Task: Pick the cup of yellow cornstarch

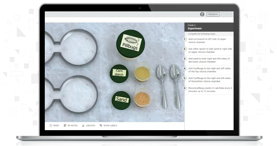Action: click(143, 72)
